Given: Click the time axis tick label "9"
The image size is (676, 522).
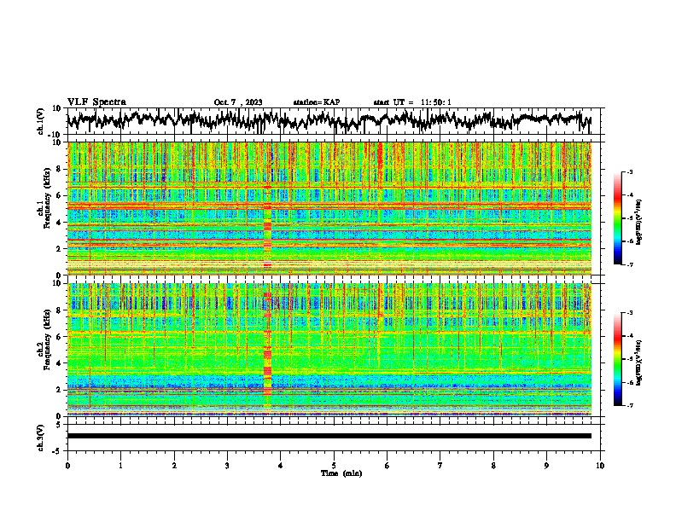Looking at the screenshot, I should pos(546,466).
